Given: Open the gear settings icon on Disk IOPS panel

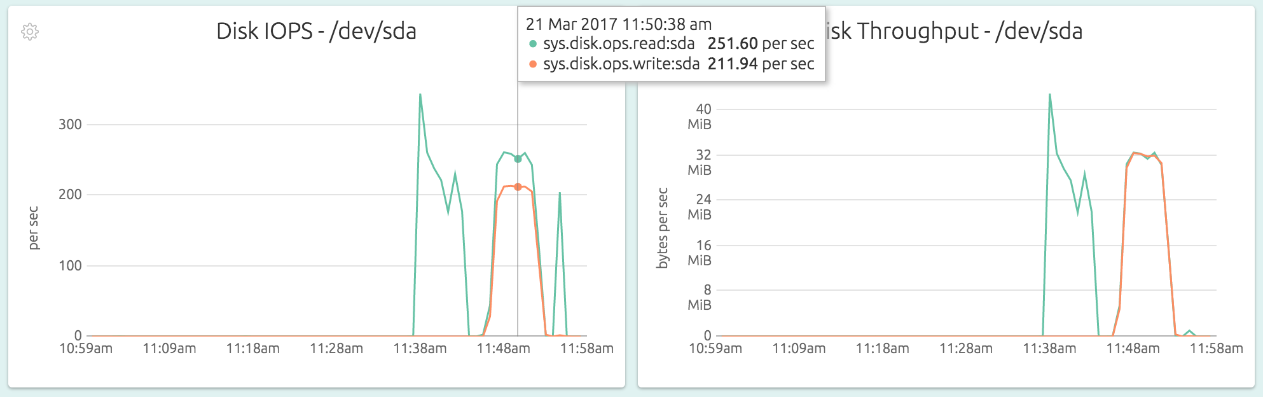Looking at the screenshot, I should (30, 32).
